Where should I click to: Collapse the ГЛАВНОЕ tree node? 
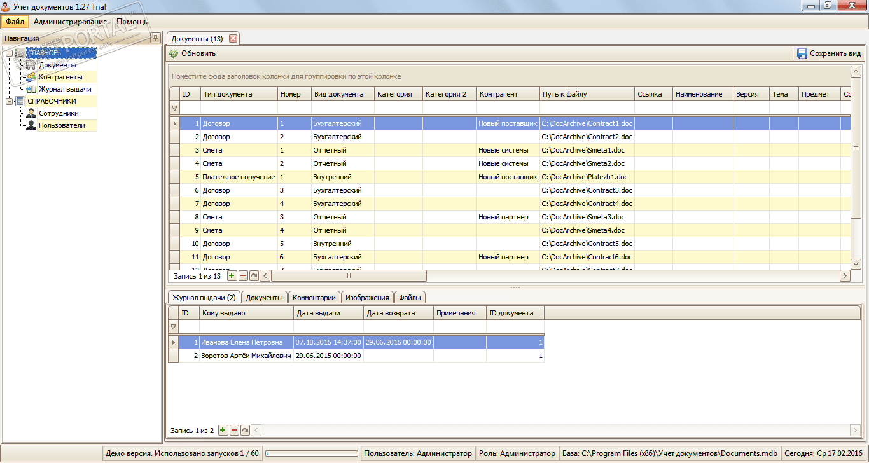9,53
